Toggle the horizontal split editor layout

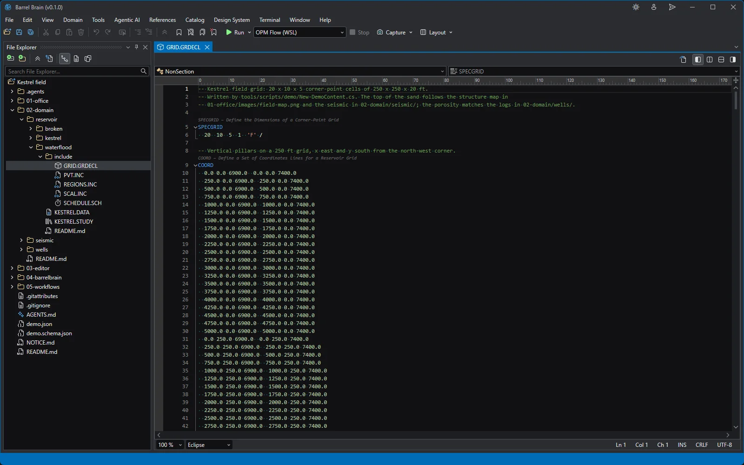point(721,60)
